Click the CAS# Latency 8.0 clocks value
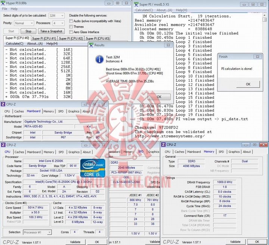 click(x=225, y=192)
